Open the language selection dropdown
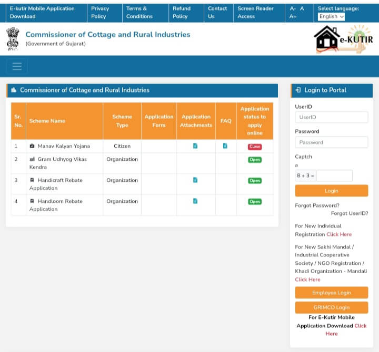 [x=331, y=17]
